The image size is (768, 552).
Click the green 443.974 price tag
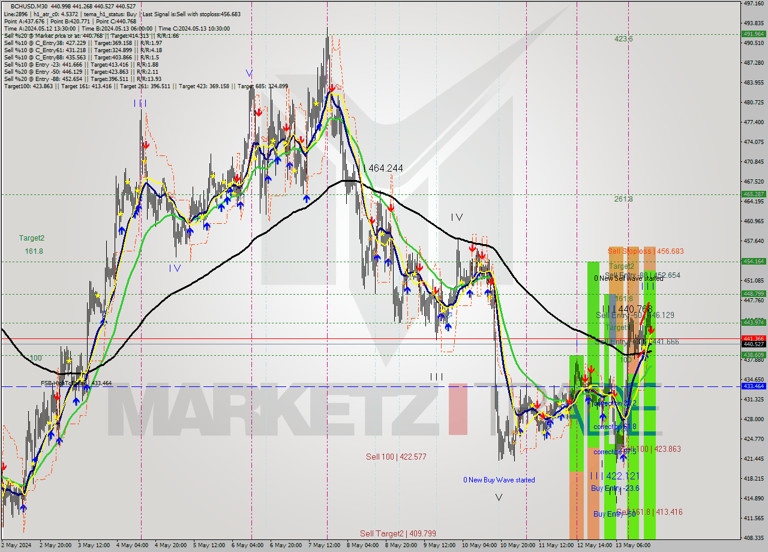[x=754, y=323]
